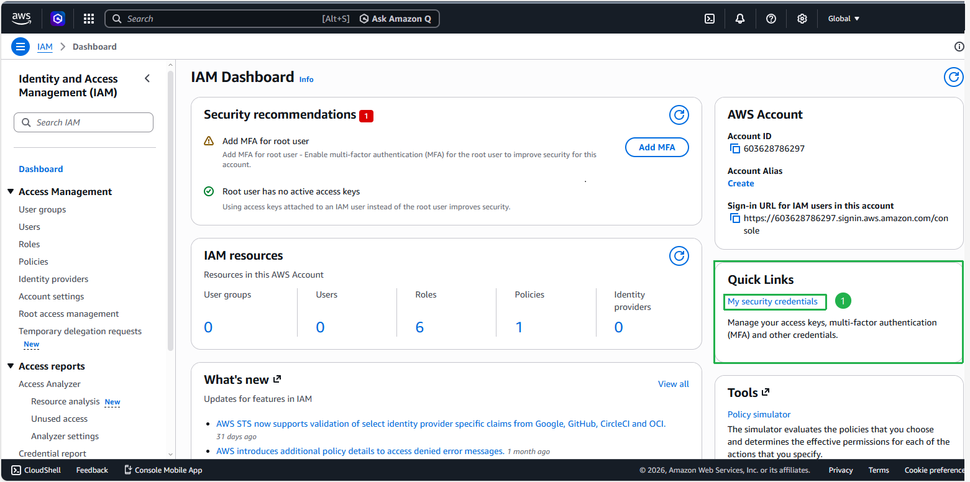Open Policies in the sidebar

(x=34, y=261)
